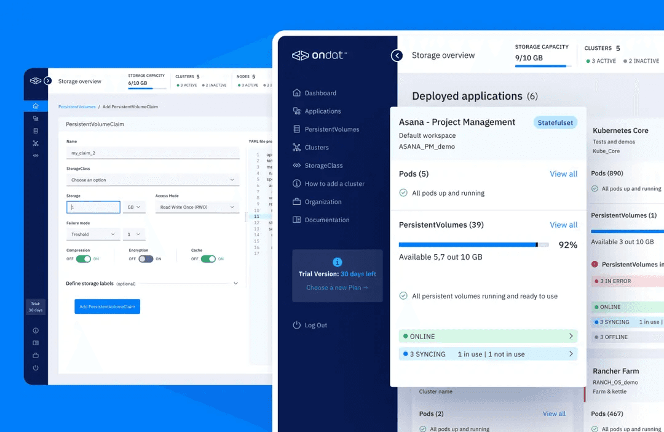Click the Applications icon in Ondat sidebar
Image resolution: width=664 pixels, height=432 pixels.
point(296,111)
